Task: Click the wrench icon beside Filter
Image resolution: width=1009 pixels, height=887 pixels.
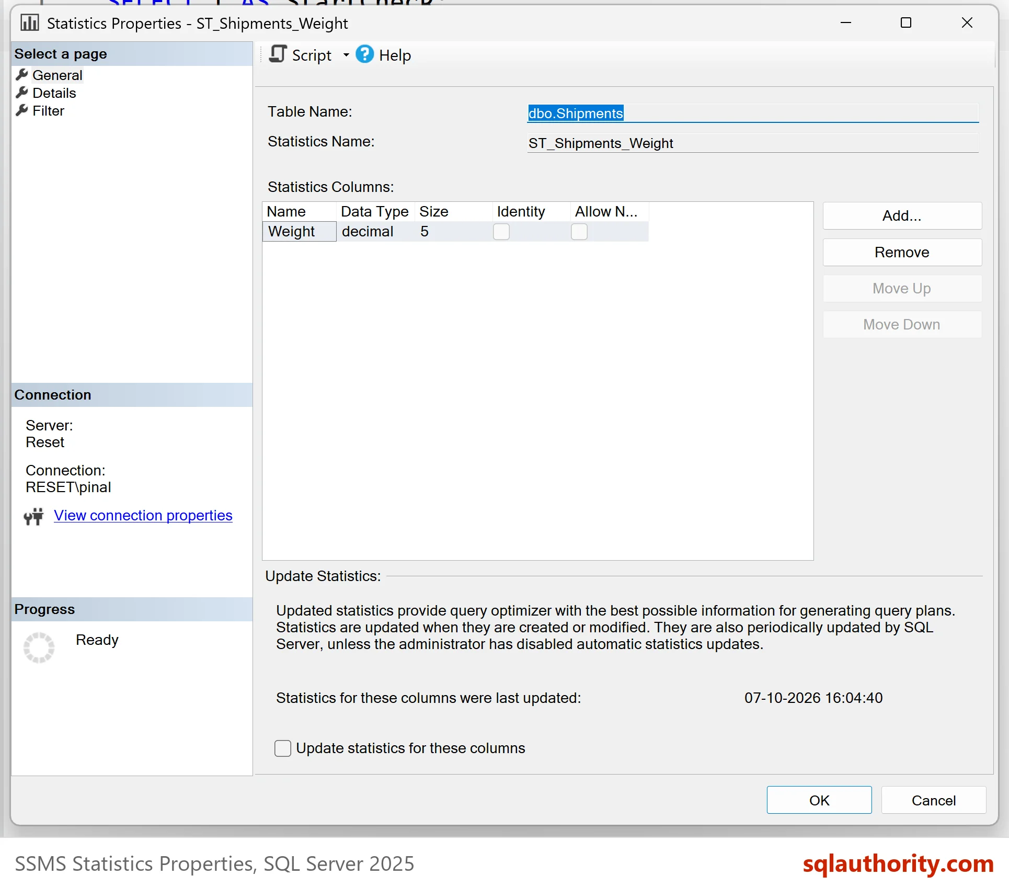Action: point(21,110)
